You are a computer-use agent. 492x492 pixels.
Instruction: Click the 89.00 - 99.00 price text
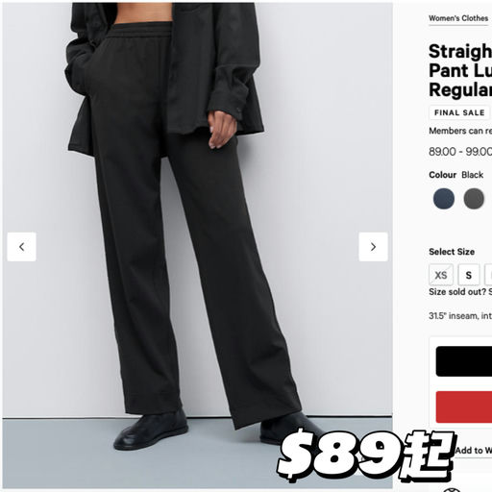pyautogui.click(x=460, y=152)
